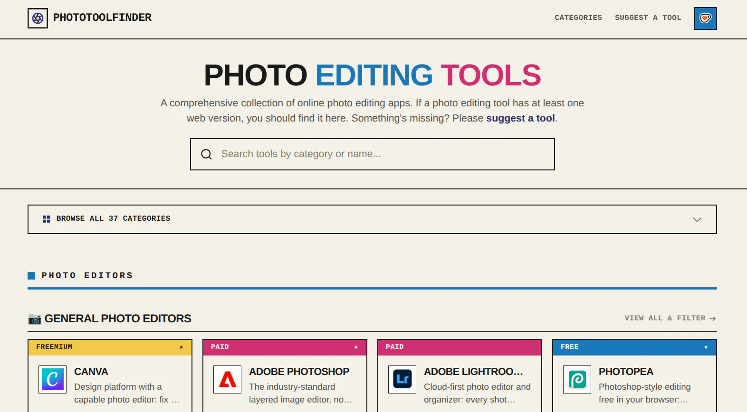Click the blue square marker beside PHOTO EDITORS
Image resolution: width=747 pixels, height=412 pixels.
(x=31, y=276)
